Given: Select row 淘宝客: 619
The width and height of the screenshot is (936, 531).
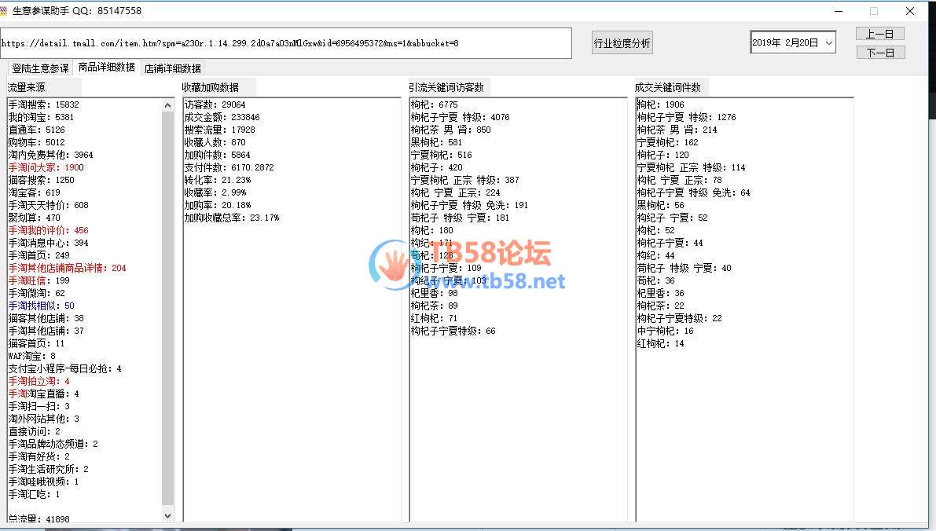Looking at the screenshot, I should 34,192.
